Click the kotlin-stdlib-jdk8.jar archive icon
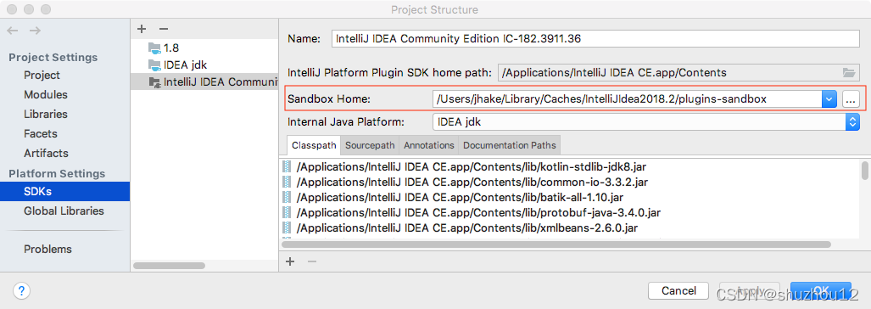The image size is (871, 309). pos(287,166)
